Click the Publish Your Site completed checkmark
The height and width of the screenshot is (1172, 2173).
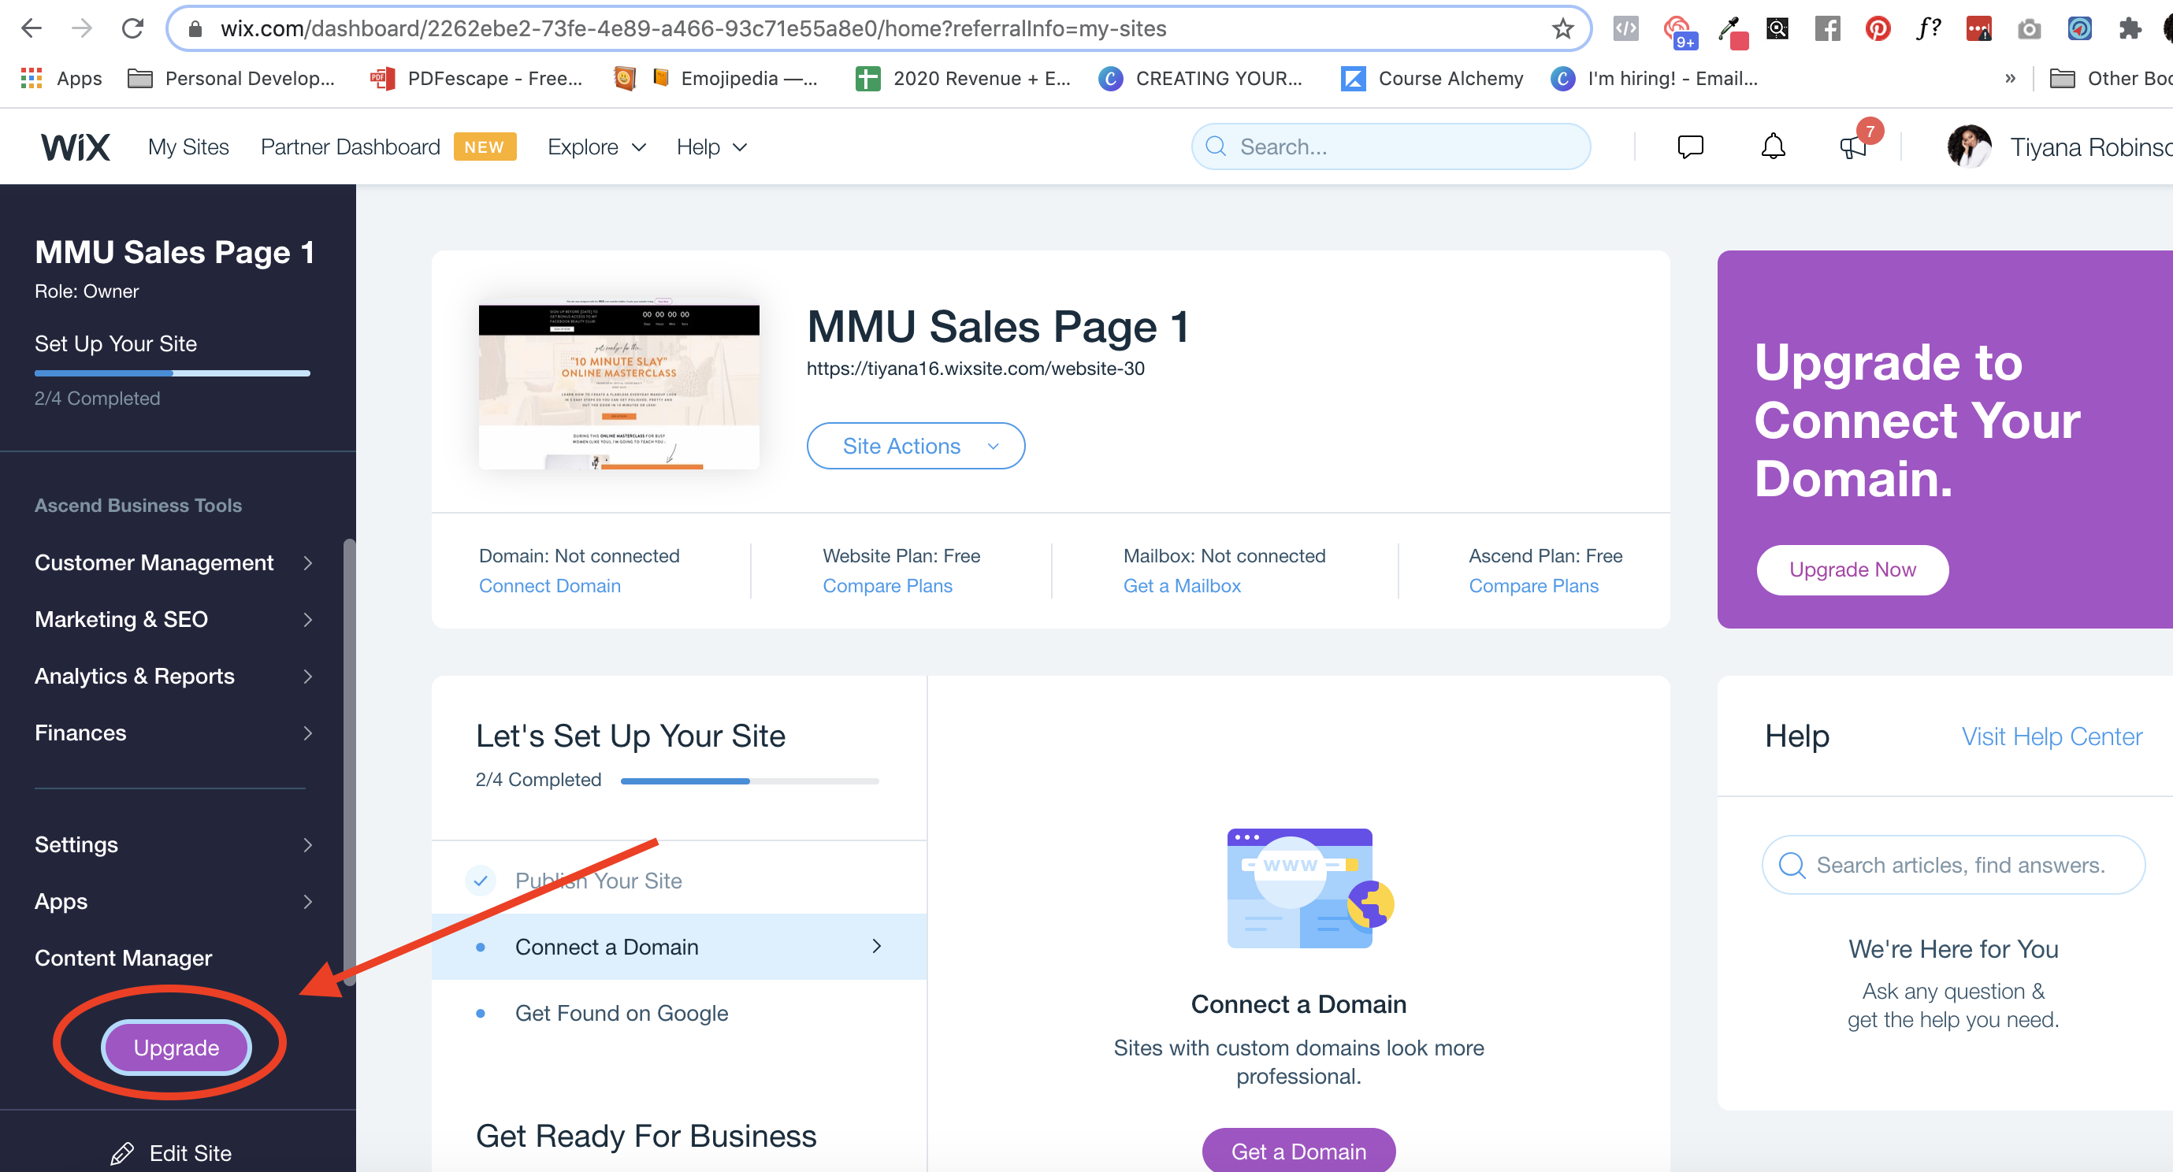click(x=481, y=881)
